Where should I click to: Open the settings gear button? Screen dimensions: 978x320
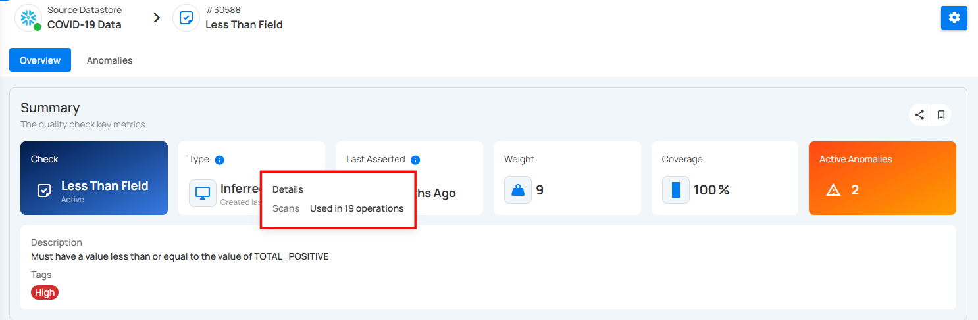click(x=954, y=18)
